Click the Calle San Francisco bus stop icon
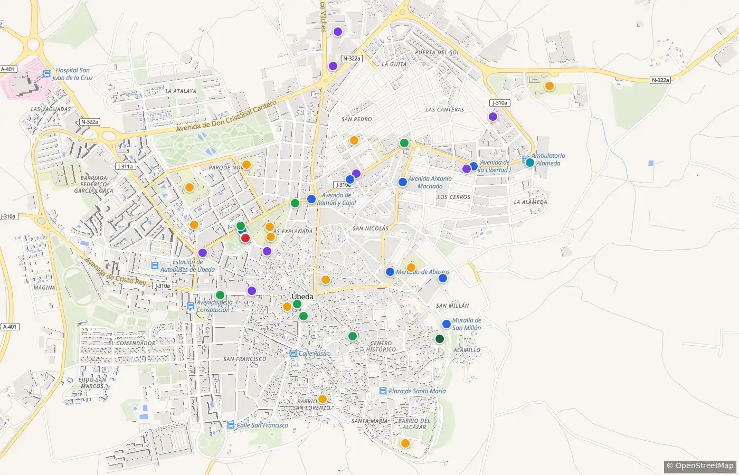The width and height of the screenshot is (739, 475). (231, 425)
